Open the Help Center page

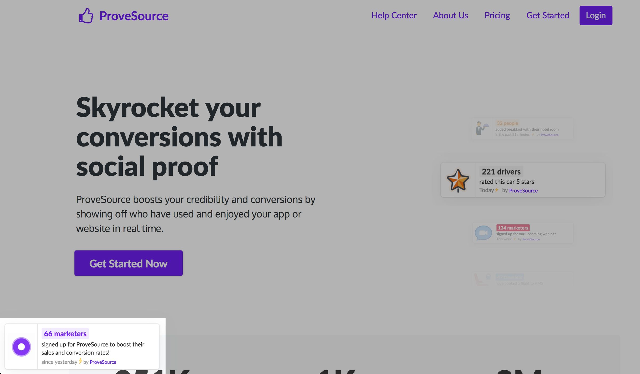pos(394,15)
